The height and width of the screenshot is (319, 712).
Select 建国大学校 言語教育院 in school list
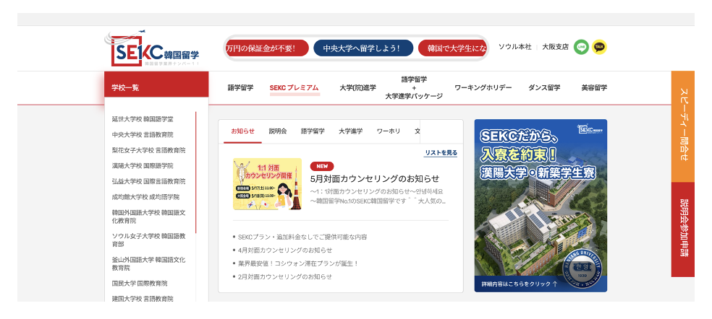143,299
